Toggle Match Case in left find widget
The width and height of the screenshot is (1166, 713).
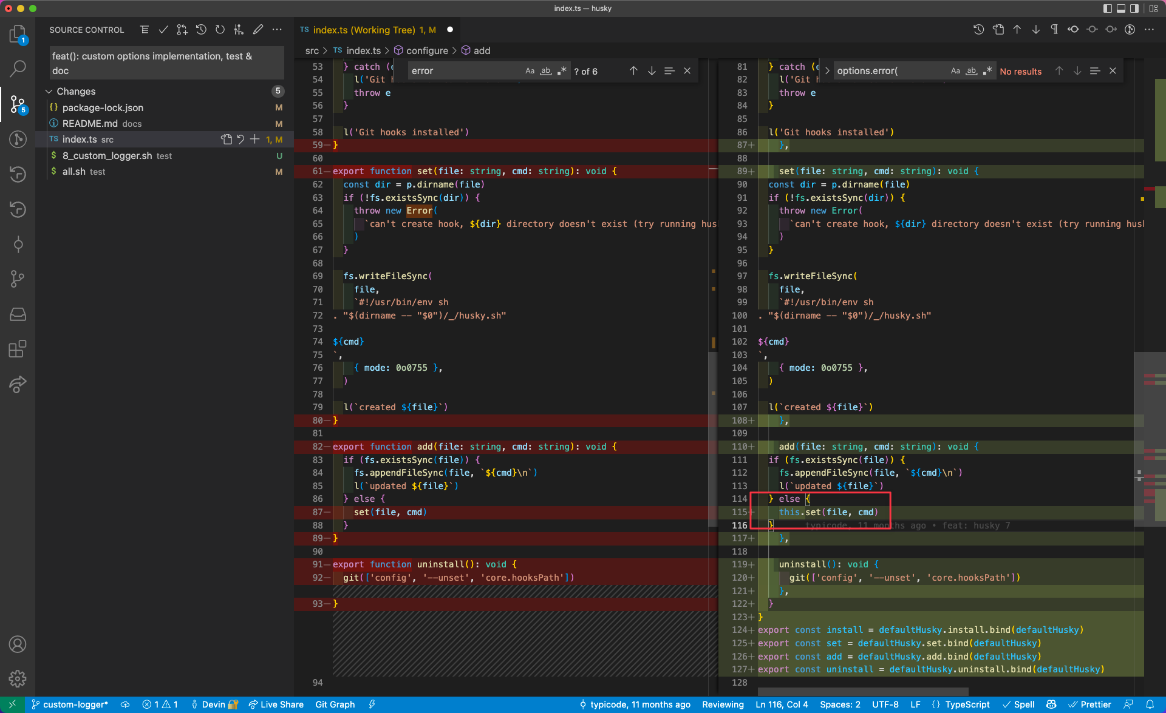click(530, 71)
